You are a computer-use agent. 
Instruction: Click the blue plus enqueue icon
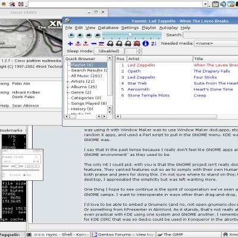(x=70, y=43)
